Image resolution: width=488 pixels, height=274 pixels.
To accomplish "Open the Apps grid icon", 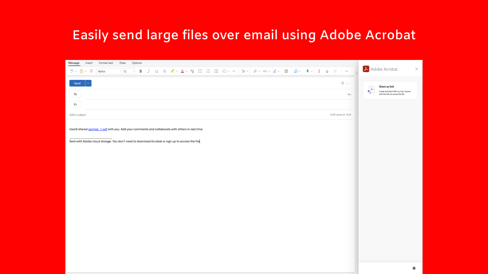I will pos(286,71).
